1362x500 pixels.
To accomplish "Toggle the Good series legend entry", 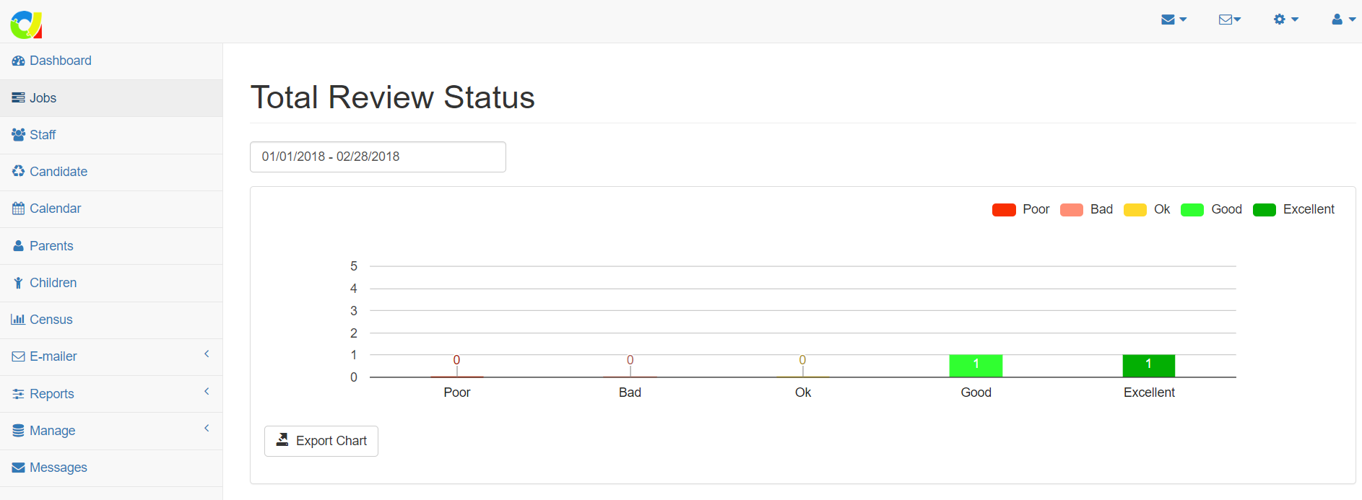I will tap(1211, 210).
